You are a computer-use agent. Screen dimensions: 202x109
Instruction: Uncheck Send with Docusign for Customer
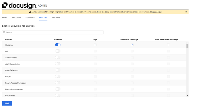click(x=132, y=45)
